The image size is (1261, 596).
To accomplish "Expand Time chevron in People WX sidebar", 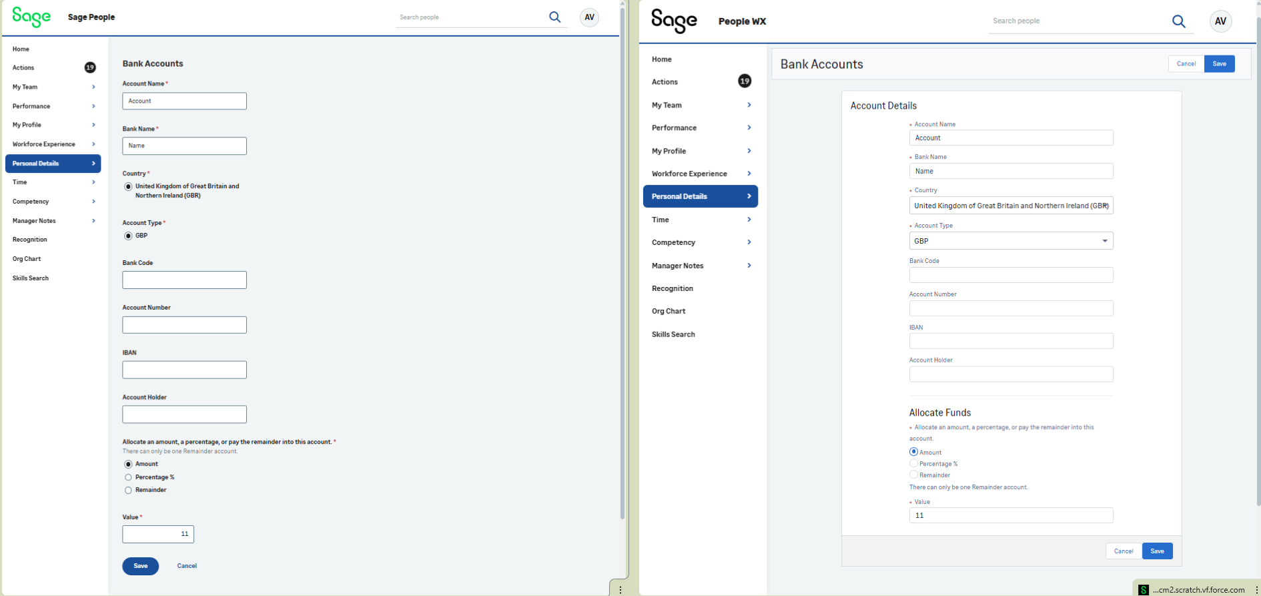I will coord(749,220).
